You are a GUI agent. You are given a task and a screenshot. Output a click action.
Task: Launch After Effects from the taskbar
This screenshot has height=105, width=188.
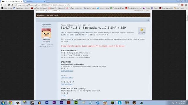(61, 102)
